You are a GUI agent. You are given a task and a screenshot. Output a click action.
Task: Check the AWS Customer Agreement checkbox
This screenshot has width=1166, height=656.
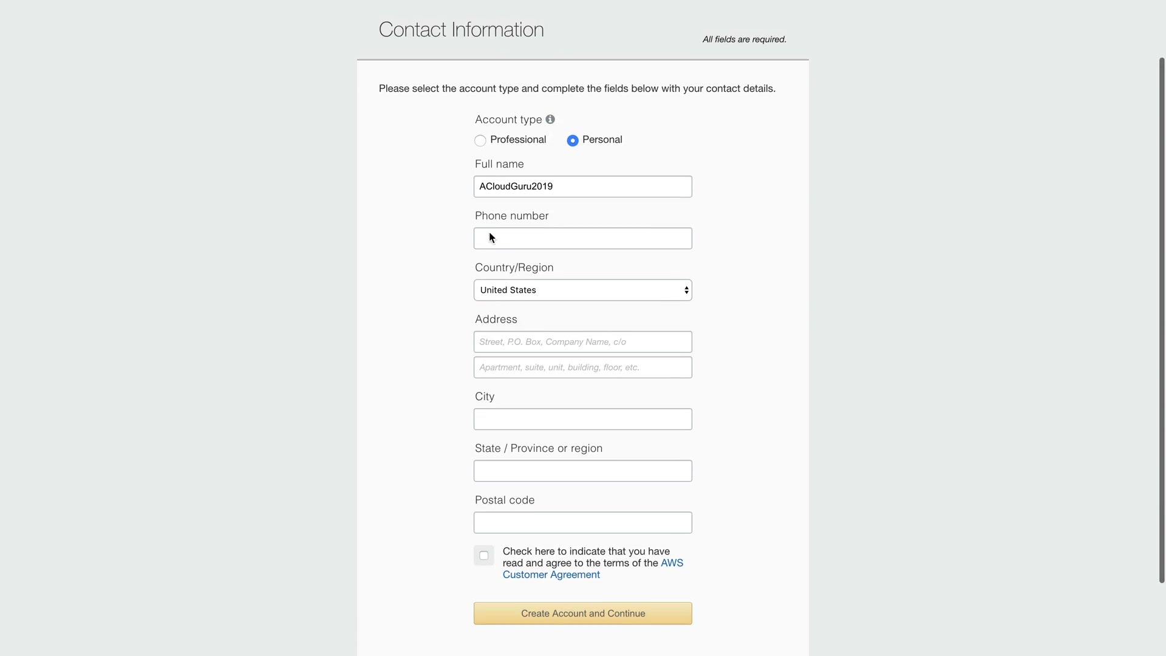(484, 556)
